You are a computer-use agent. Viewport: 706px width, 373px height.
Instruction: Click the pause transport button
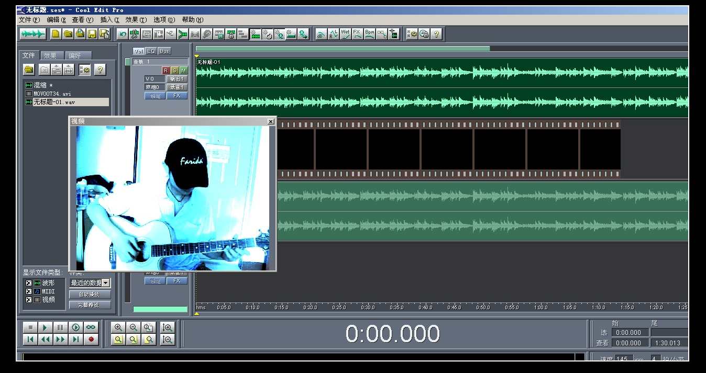(x=60, y=327)
